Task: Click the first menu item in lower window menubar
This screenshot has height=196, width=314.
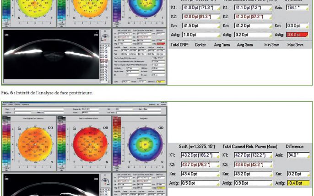Action: pos(4,104)
